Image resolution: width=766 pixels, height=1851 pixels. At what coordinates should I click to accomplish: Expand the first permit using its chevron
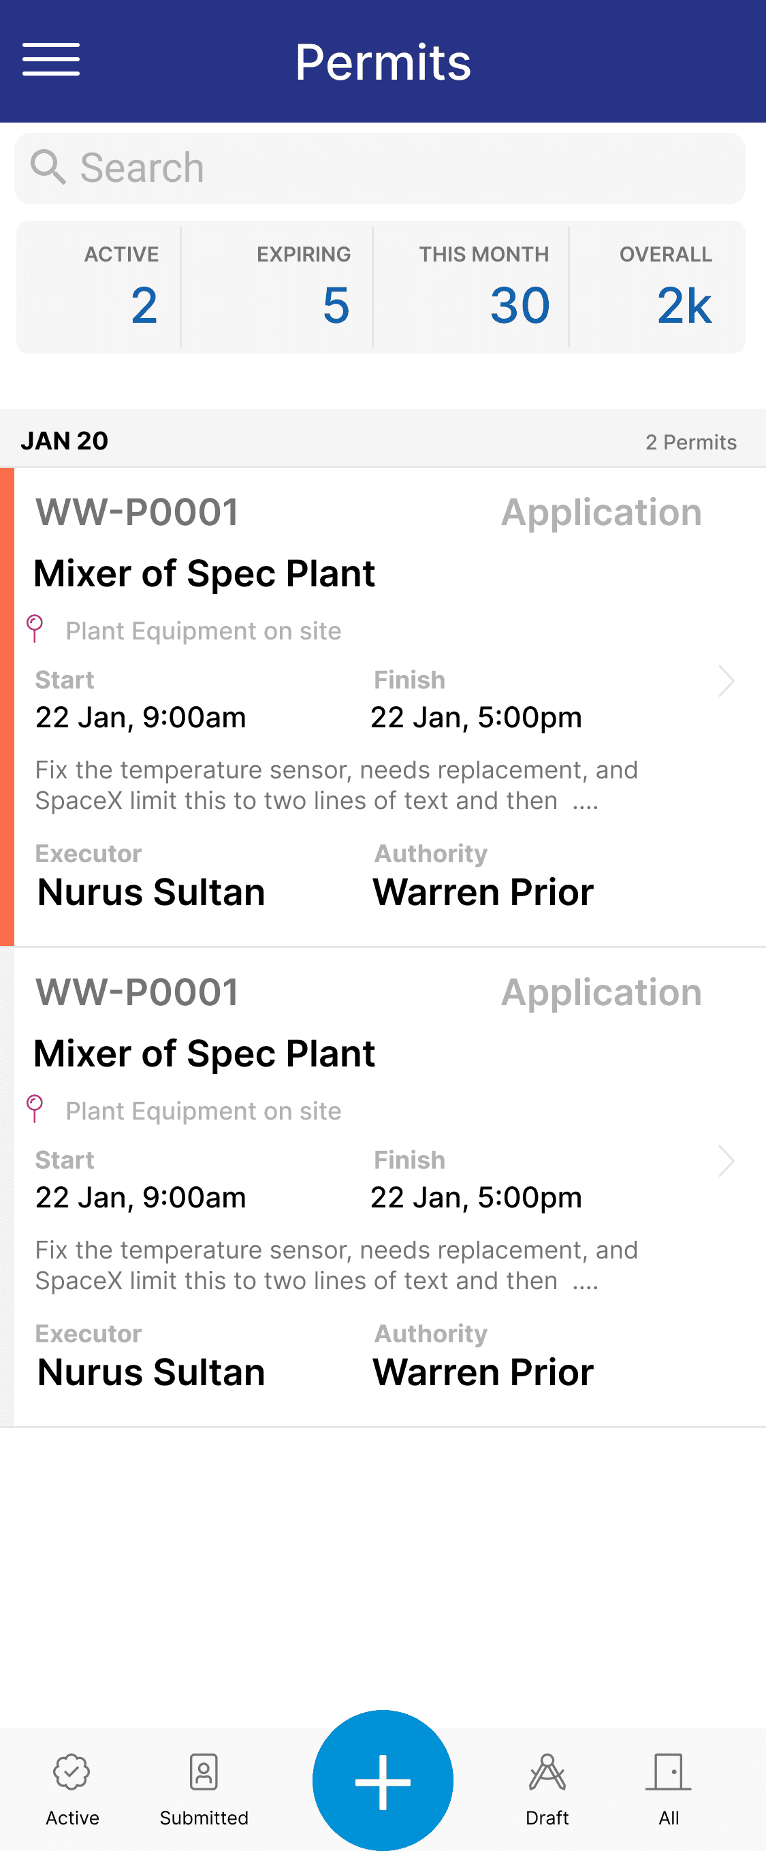(727, 680)
